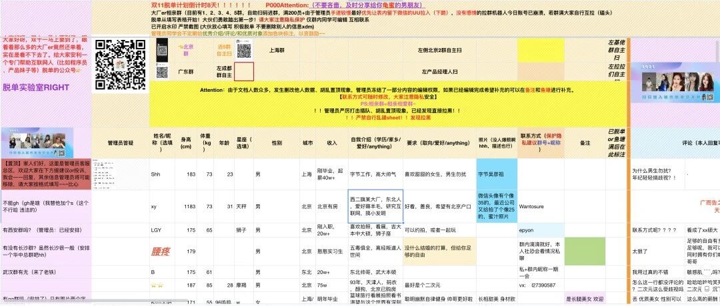Screen dimensions: 720x306
Task: Click the 上海 city cell in Shh row
Action: tap(307, 174)
